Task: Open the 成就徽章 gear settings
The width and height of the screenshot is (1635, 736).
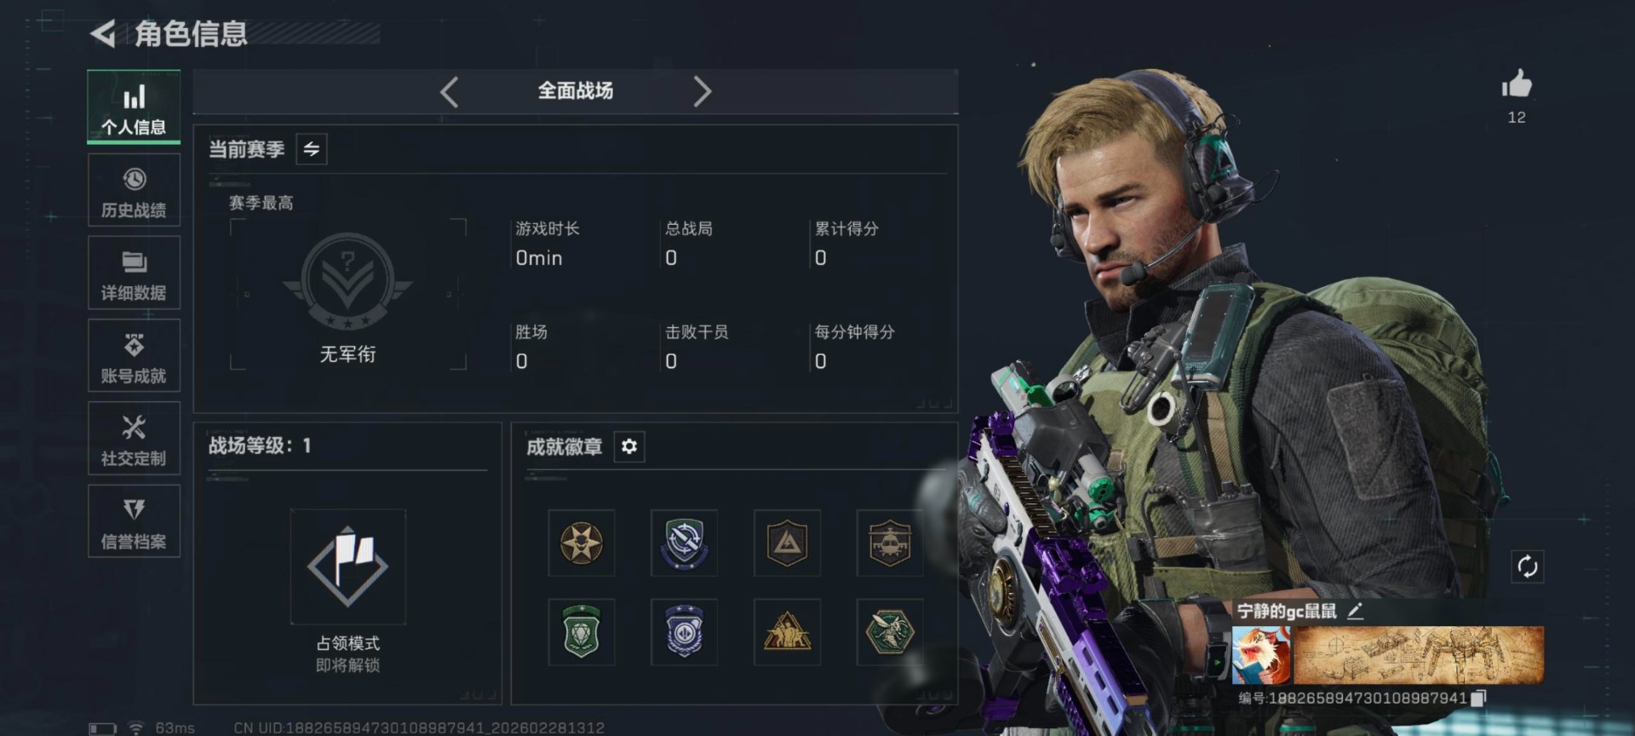Action: pos(629,446)
